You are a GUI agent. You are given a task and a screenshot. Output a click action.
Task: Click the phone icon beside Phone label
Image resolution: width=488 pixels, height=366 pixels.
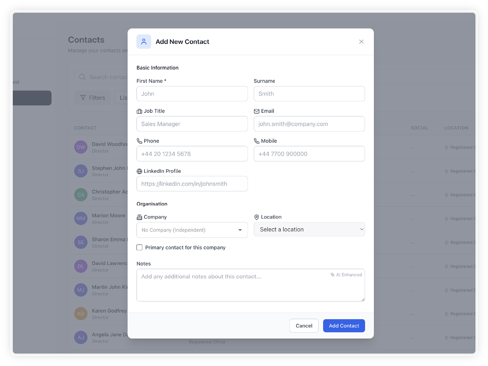pyautogui.click(x=139, y=141)
